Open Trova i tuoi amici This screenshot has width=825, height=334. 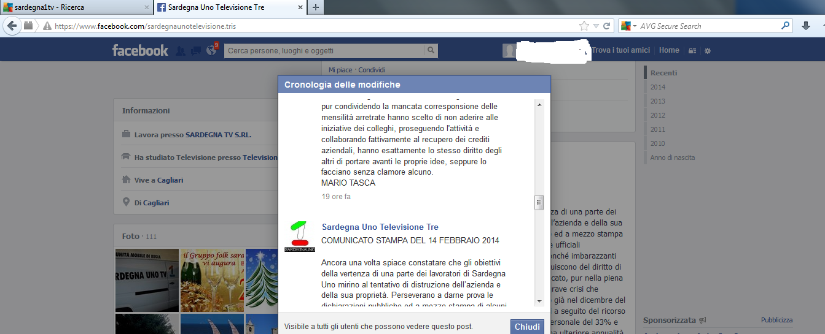pos(620,50)
